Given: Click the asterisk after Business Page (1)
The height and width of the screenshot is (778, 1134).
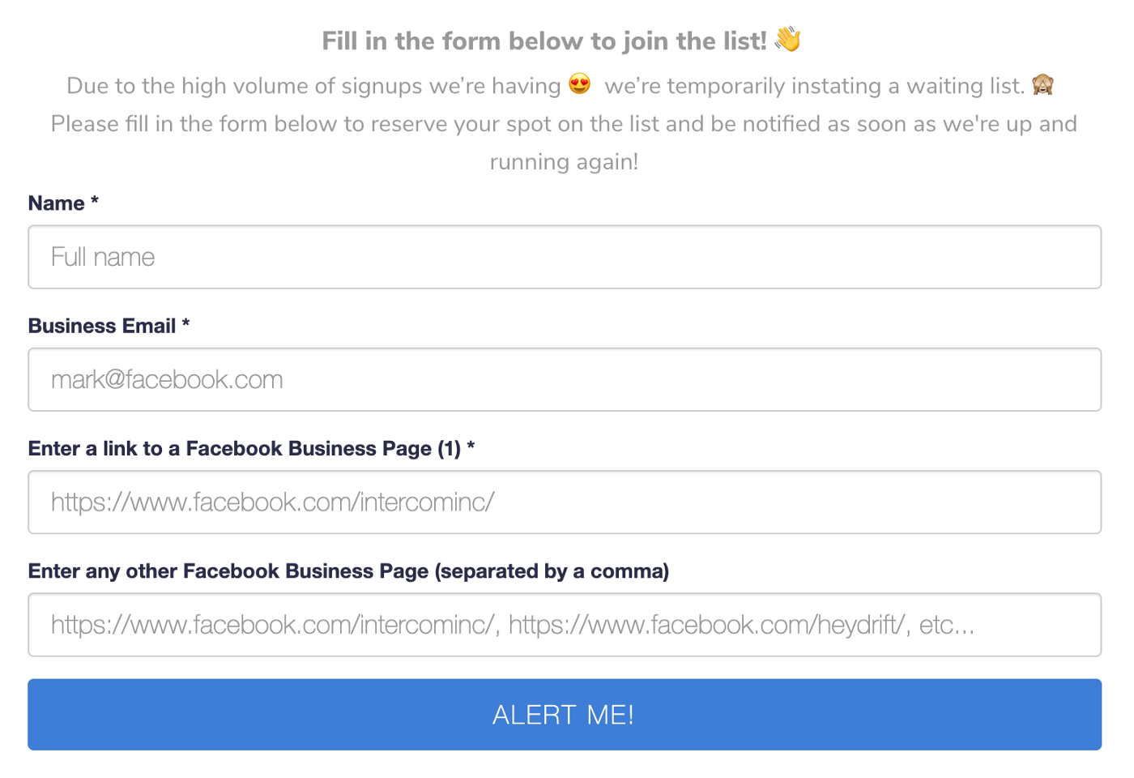Looking at the screenshot, I should (x=471, y=445).
